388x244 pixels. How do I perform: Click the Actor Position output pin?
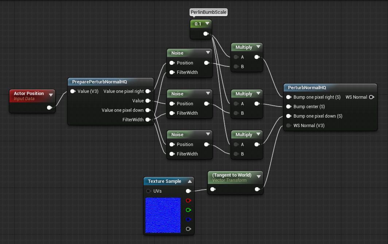49,107
